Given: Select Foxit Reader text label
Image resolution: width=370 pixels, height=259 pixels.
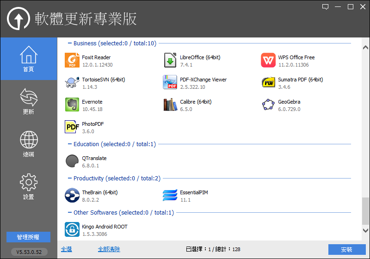Looking at the screenshot, I should point(96,57).
